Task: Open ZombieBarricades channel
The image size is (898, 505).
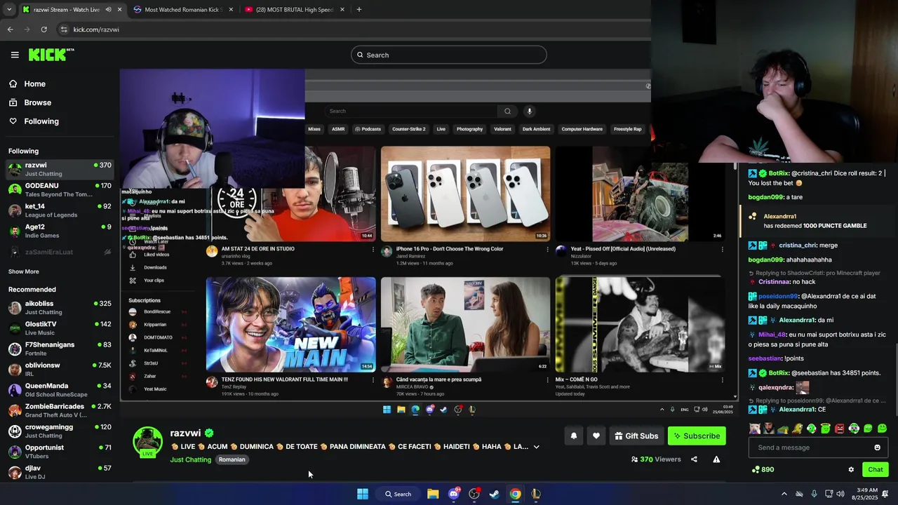Action: (60, 410)
